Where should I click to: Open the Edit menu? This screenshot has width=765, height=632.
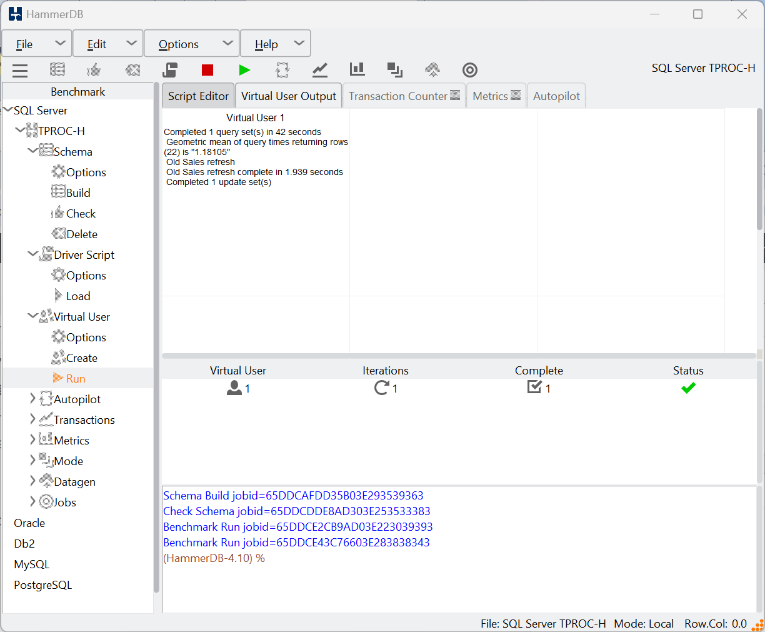pos(108,44)
